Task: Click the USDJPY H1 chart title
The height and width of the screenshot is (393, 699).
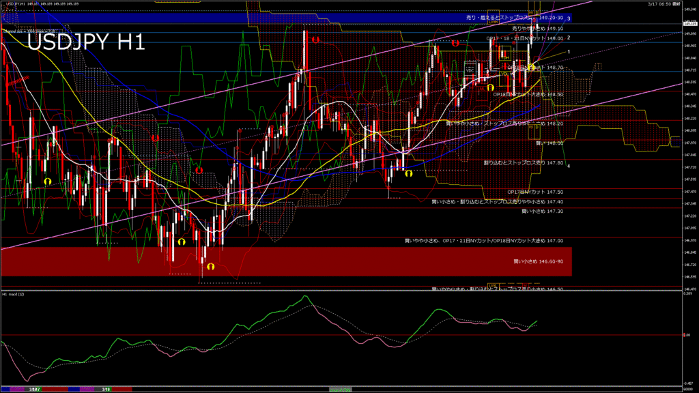Action: (x=86, y=43)
